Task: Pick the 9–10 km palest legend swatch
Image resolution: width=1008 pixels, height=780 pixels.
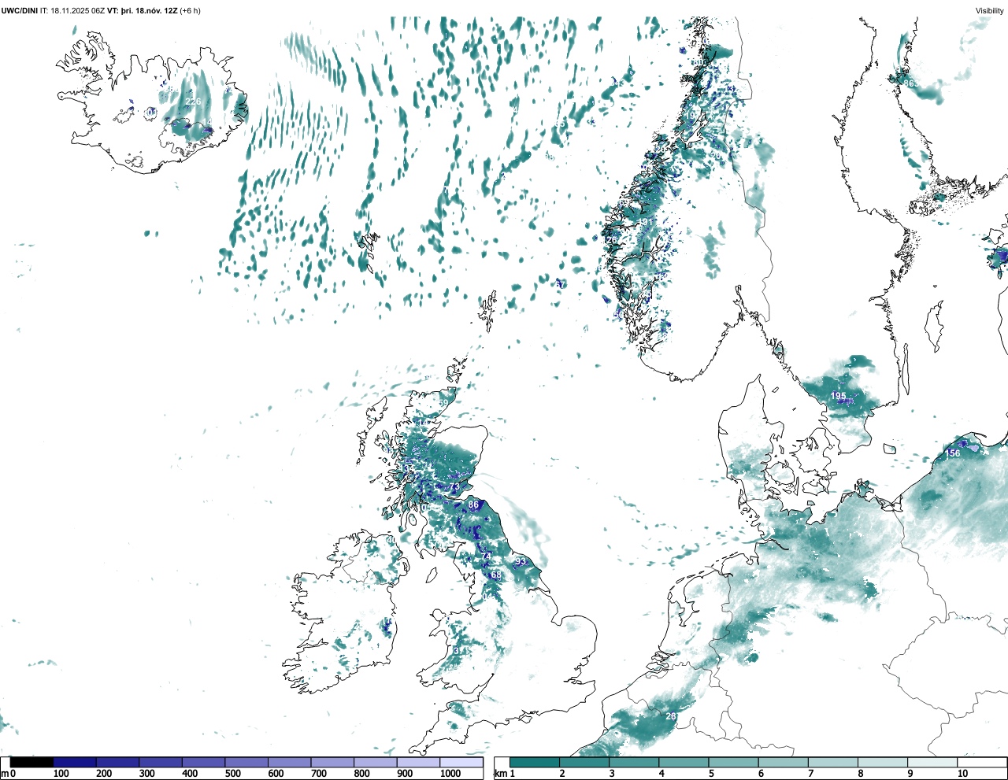Action: [x=933, y=762]
